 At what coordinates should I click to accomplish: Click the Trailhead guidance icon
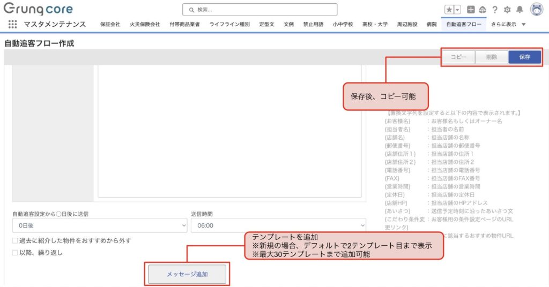tap(482, 10)
